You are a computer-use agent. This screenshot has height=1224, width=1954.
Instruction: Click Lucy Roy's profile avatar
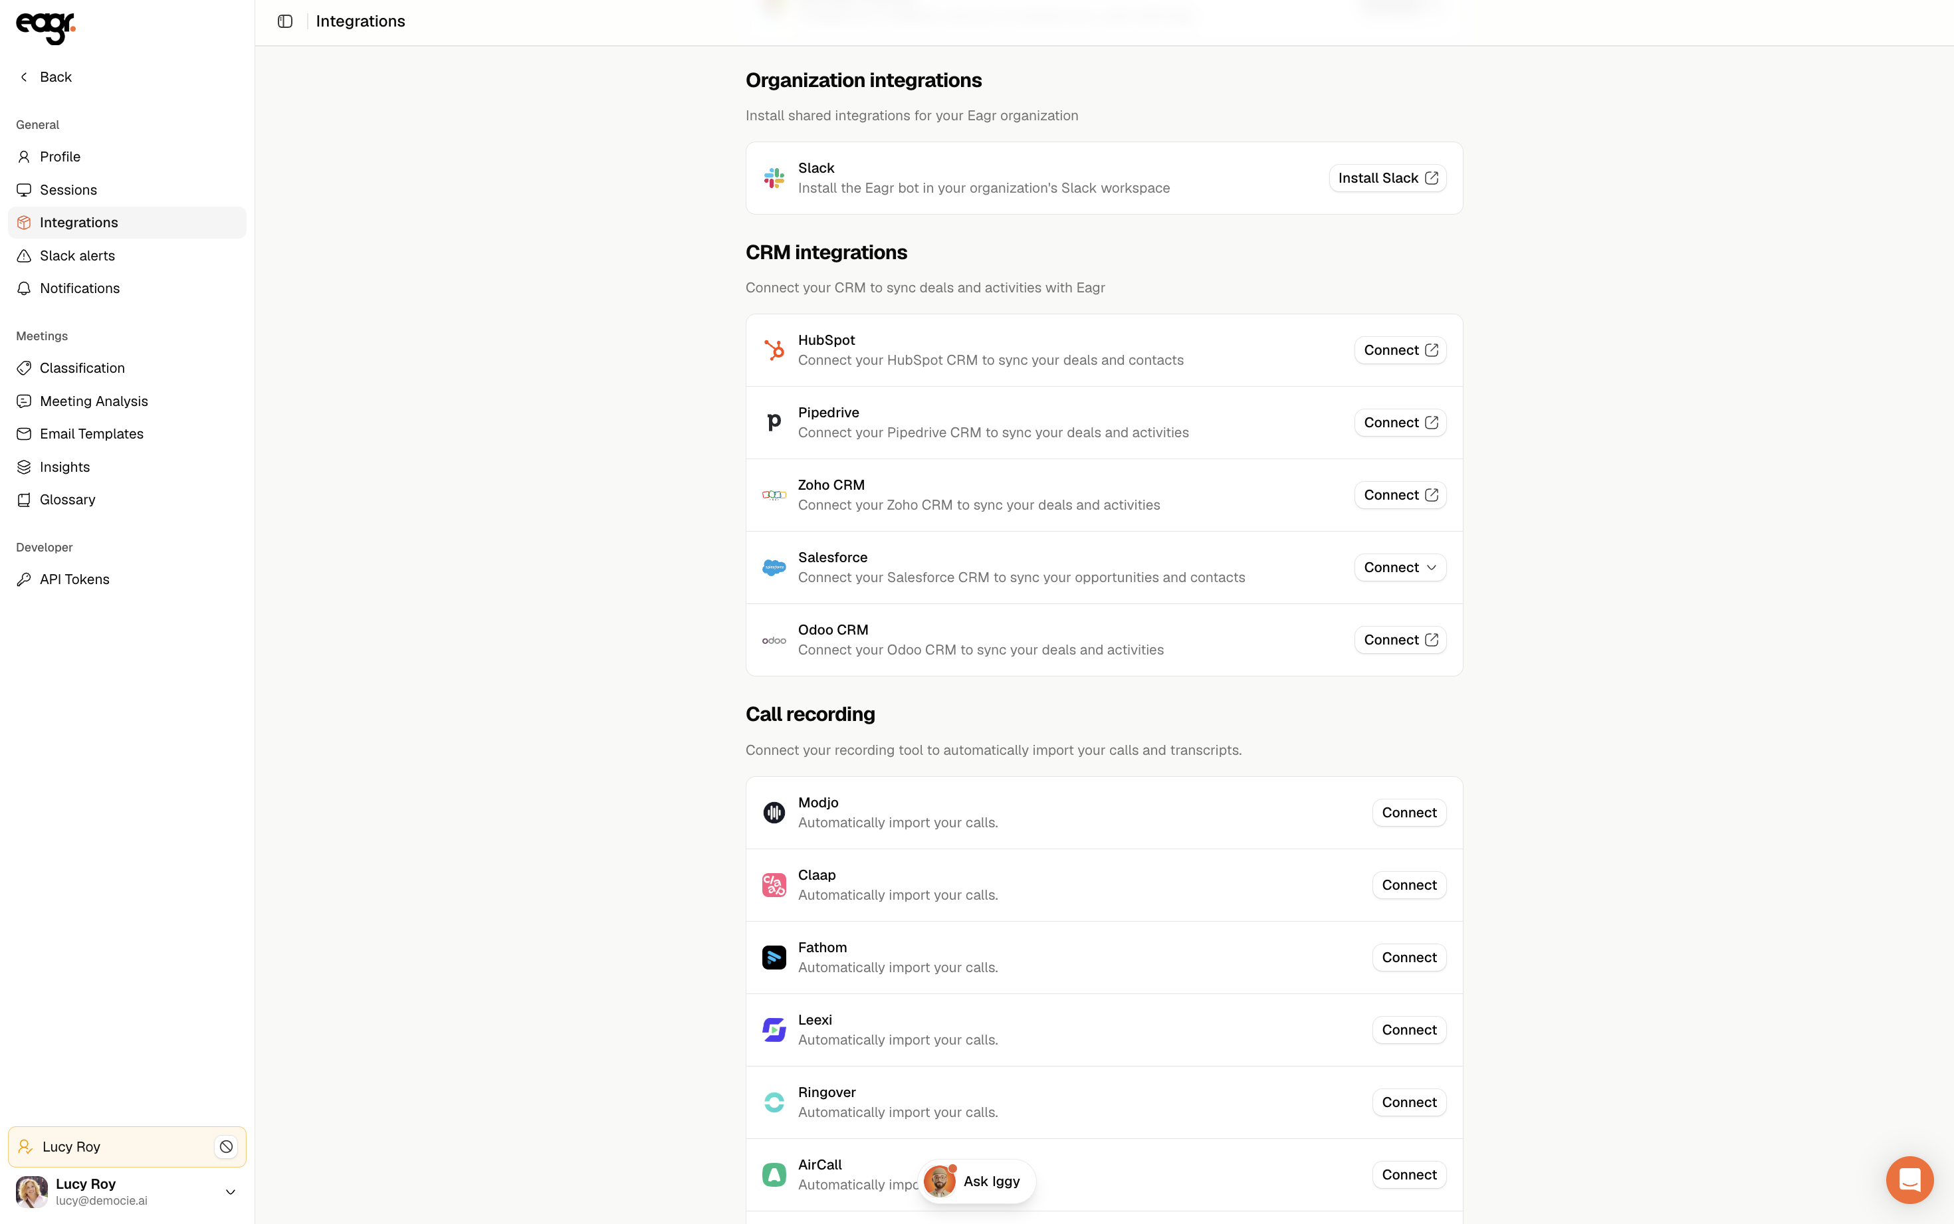click(x=33, y=1191)
